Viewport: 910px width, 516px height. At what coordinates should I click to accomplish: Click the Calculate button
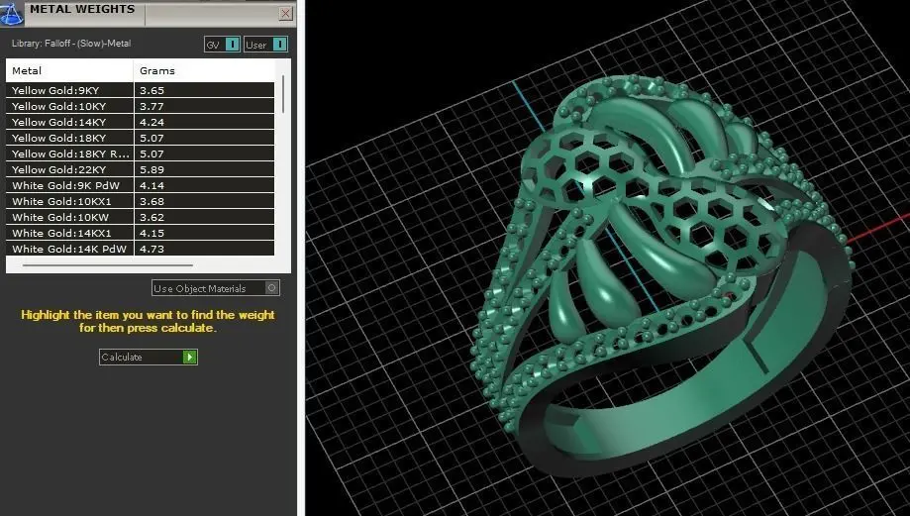point(149,357)
